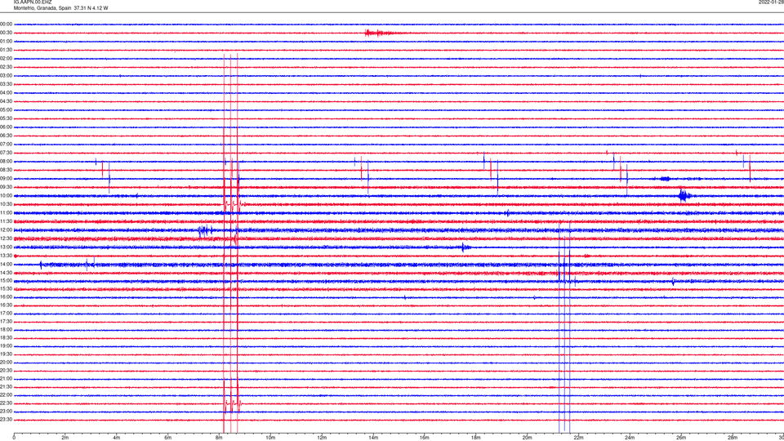784x441 pixels.
Task: Click the station code IG.AAPN.00.EHZ header
Action: (33, 2)
